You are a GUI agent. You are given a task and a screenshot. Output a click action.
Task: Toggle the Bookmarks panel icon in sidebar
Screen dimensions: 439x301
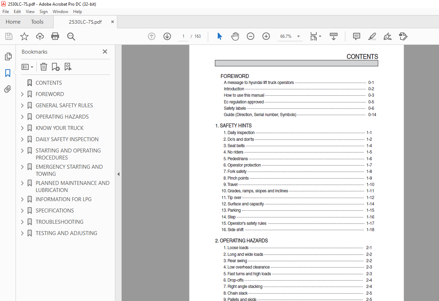point(8,73)
